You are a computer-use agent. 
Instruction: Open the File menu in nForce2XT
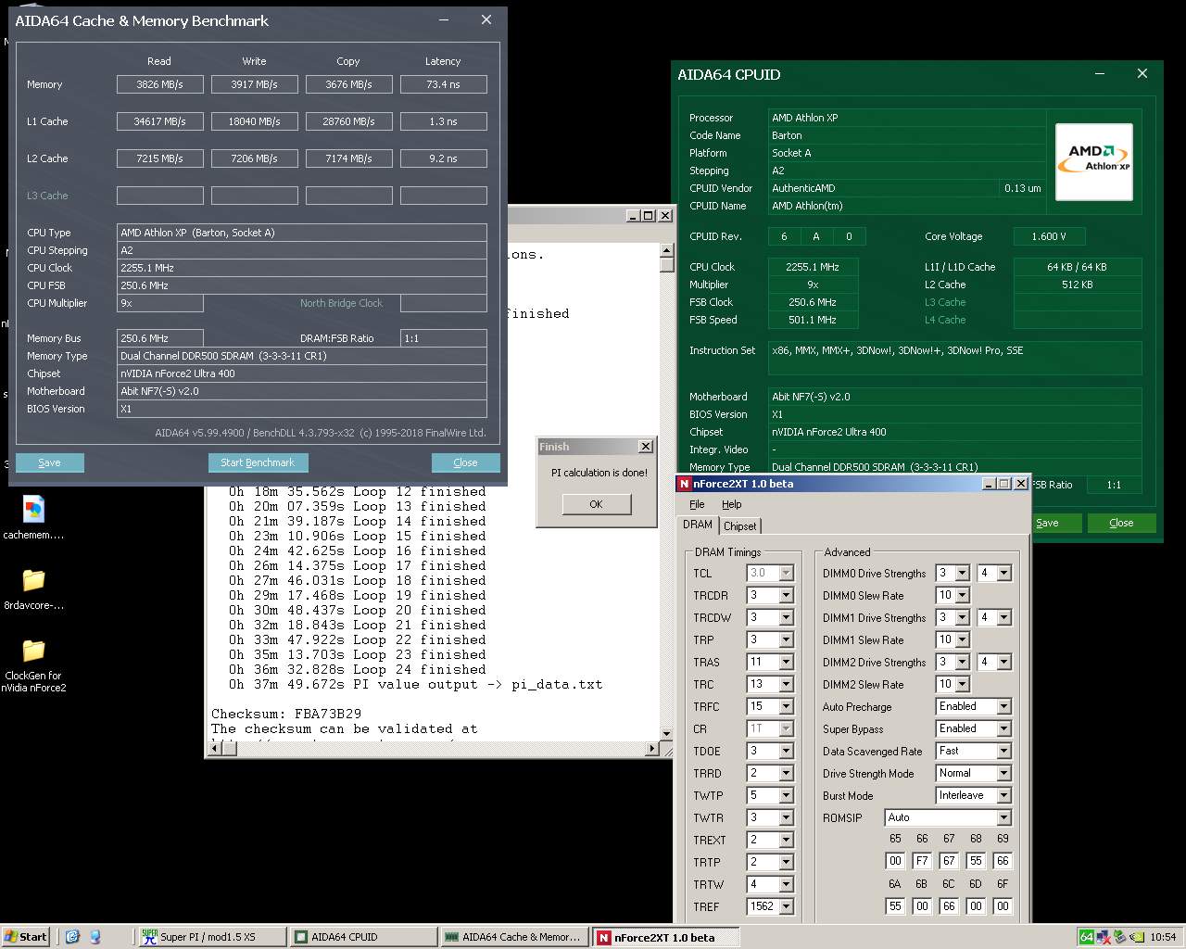[x=697, y=504]
